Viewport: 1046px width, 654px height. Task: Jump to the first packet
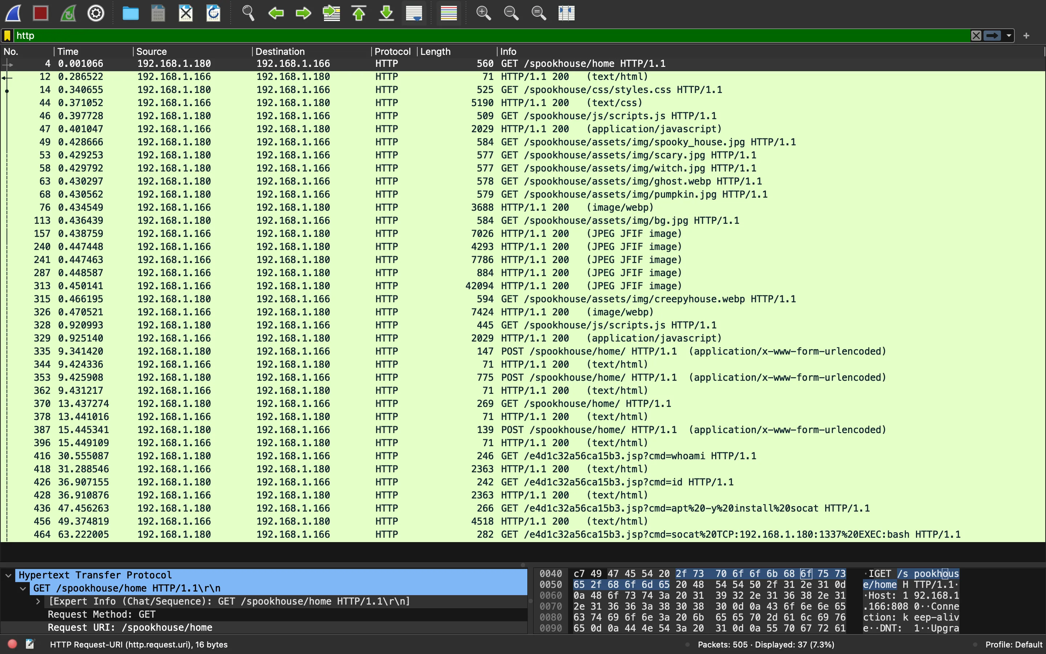359,13
